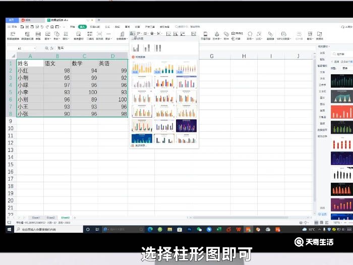The image size is (353, 265).
Task: Open Microsoft Edge from taskbar
Action: tap(150, 229)
